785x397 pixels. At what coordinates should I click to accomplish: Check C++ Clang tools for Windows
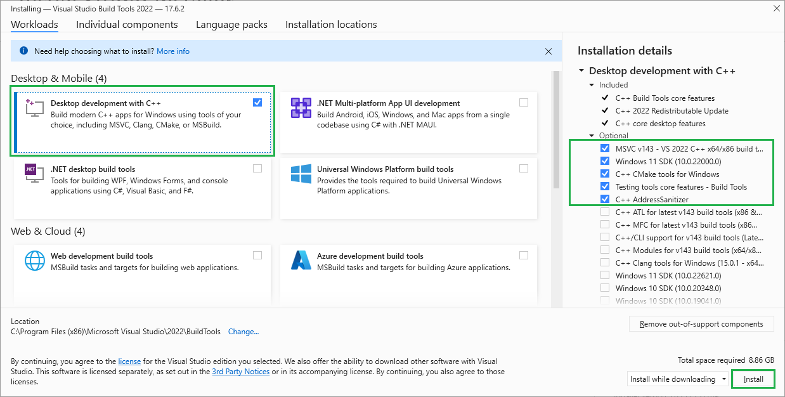click(605, 263)
